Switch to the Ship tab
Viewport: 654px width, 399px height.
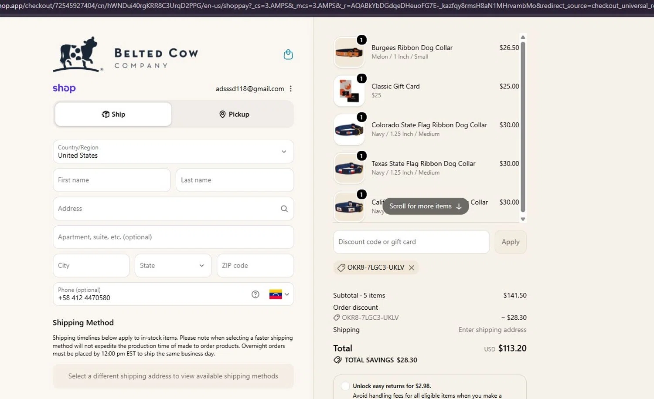[x=113, y=114]
